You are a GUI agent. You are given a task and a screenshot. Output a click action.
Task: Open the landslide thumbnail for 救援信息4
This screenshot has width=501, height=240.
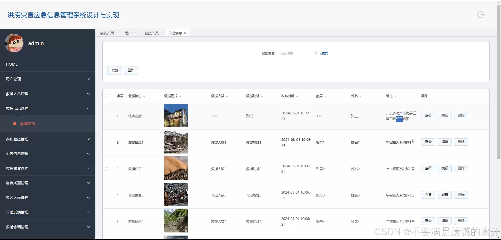(176, 221)
